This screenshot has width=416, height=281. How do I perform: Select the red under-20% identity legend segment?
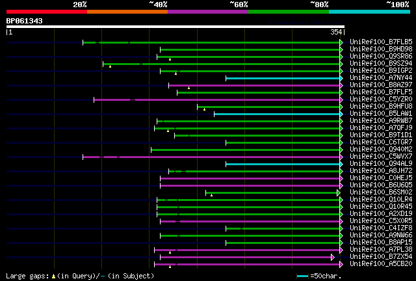point(47,12)
